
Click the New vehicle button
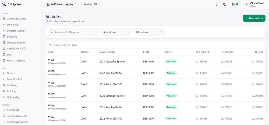click(x=254, y=18)
